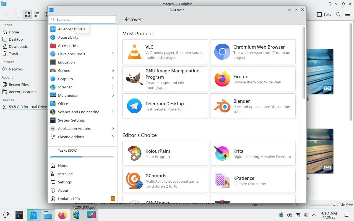Screen dimensions: 354x221
Task: Open the Accessories category
Action: pyautogui.click(x=82, y=46)
